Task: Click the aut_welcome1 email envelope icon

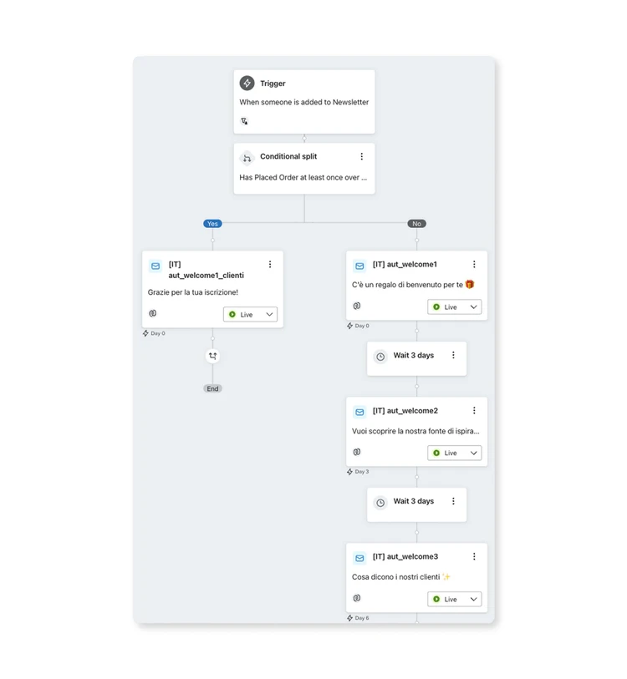Action: 359,266
